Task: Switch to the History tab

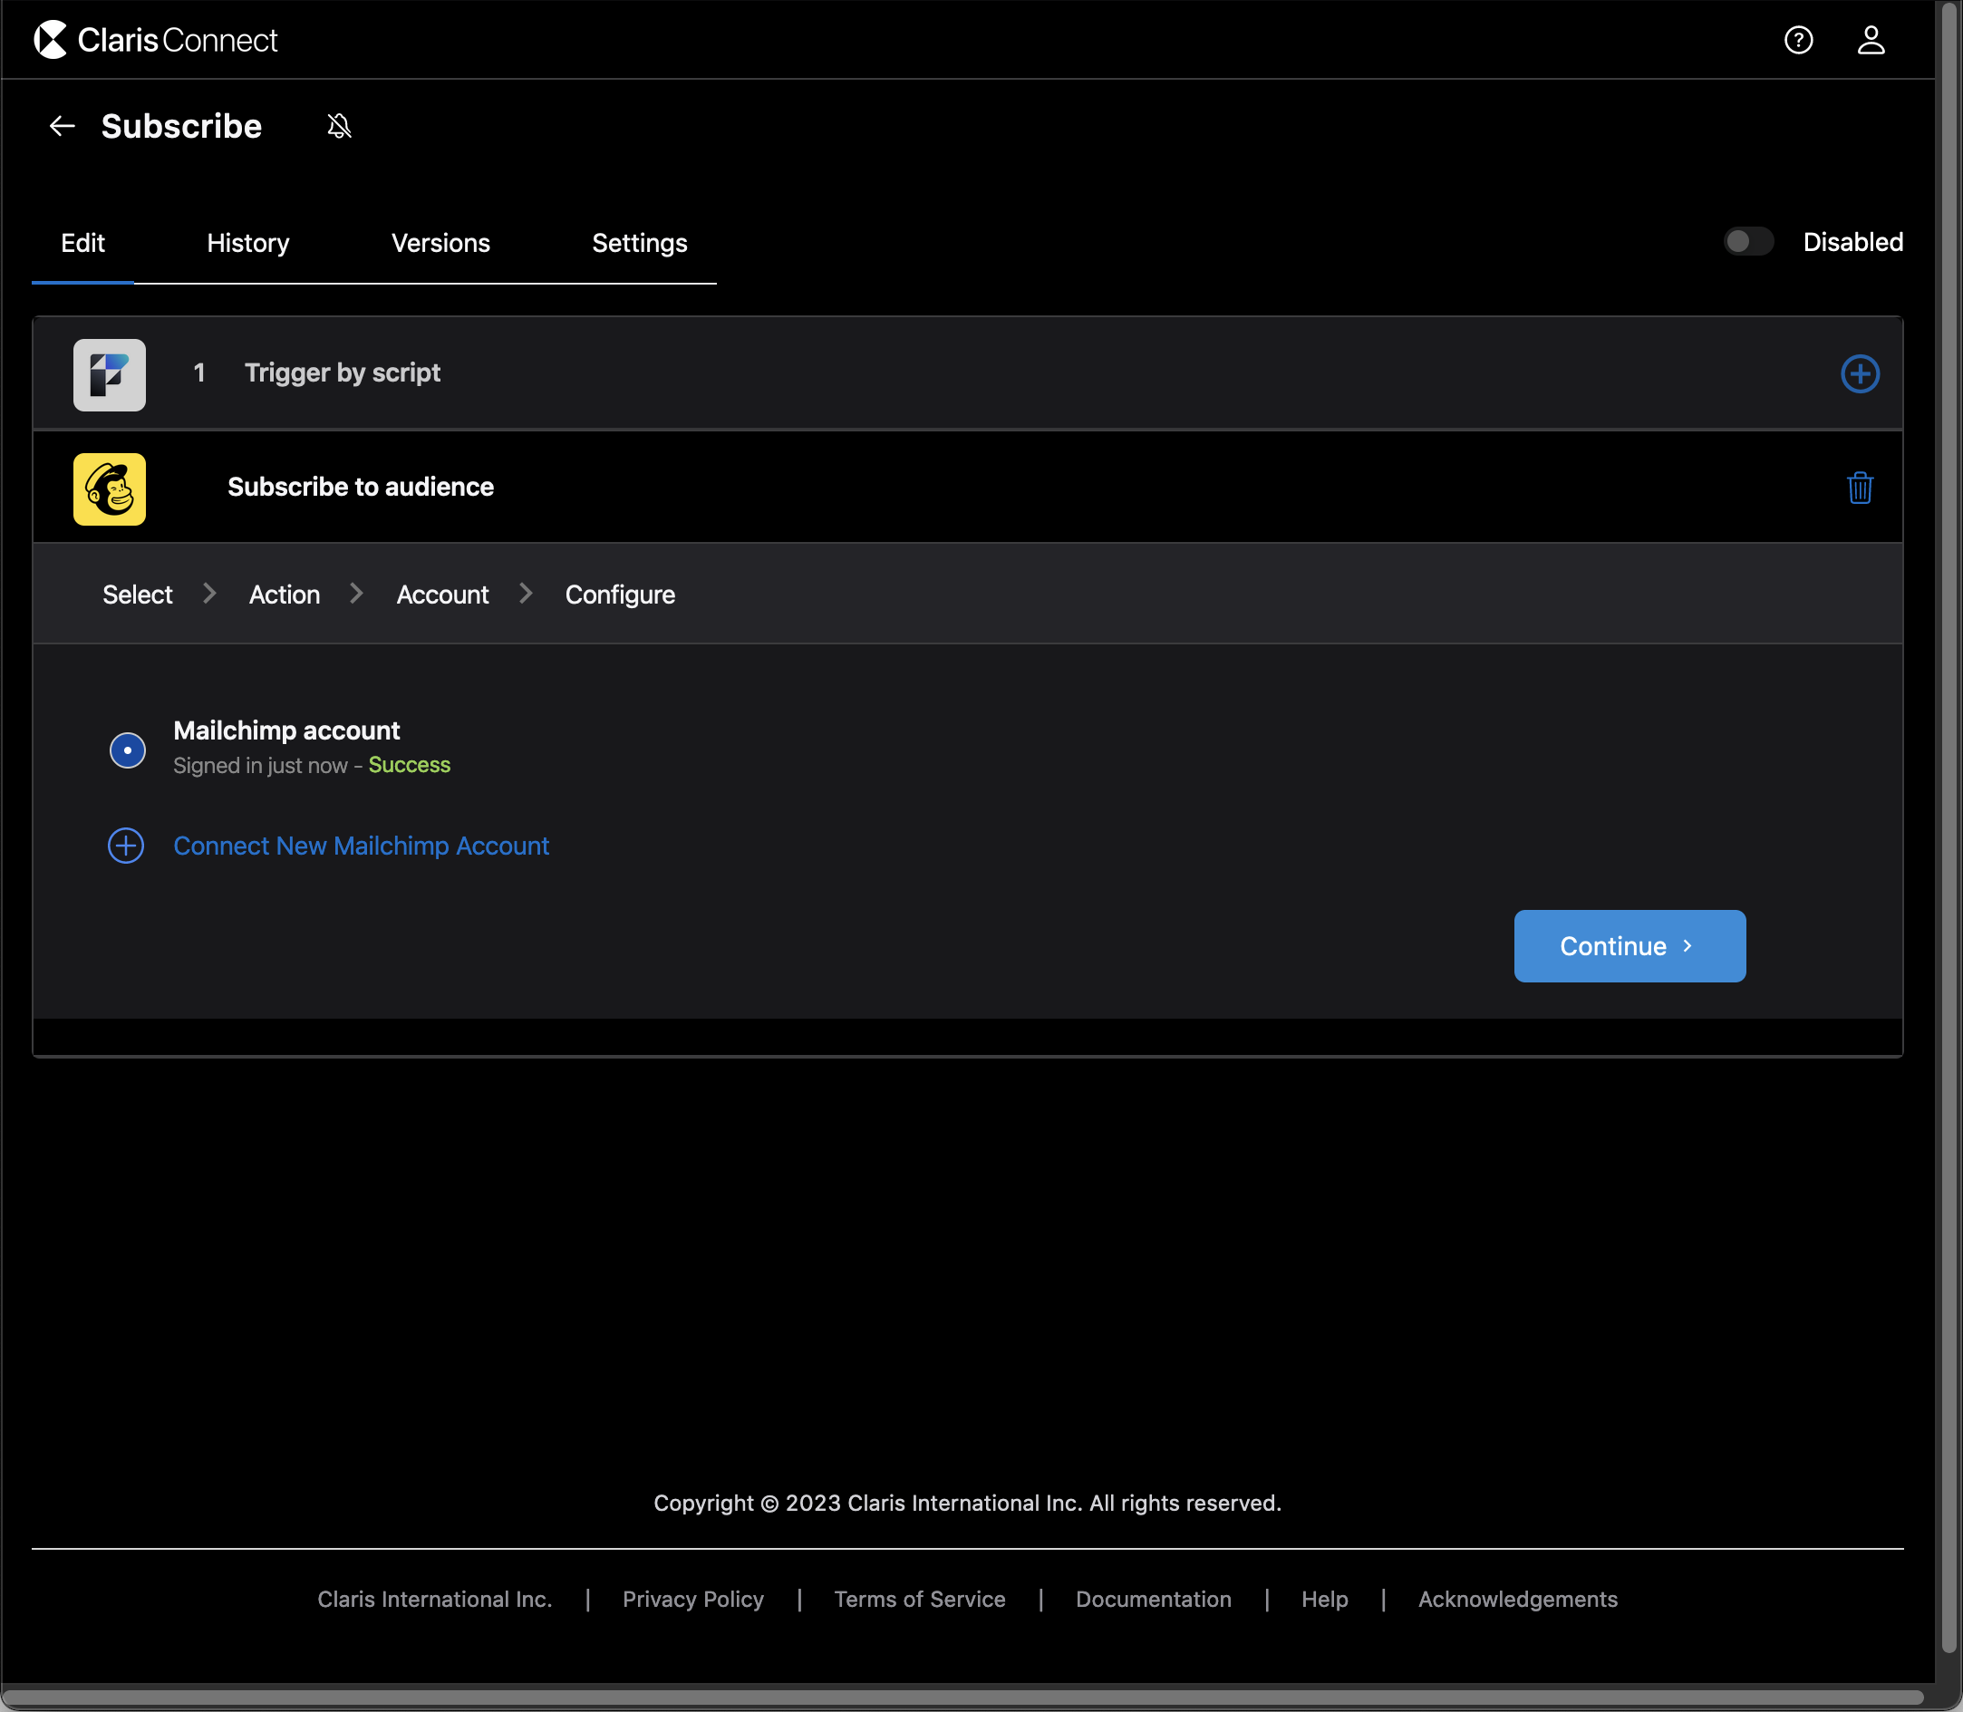Action: 247,244
